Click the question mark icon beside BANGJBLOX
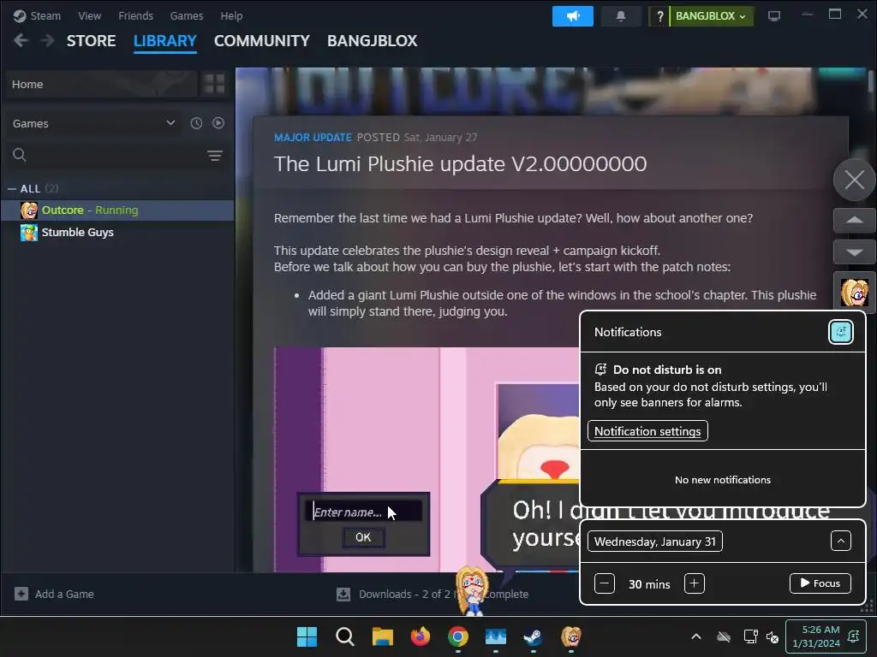The height and width of the screenshot is (657, 877). point(659,16)
